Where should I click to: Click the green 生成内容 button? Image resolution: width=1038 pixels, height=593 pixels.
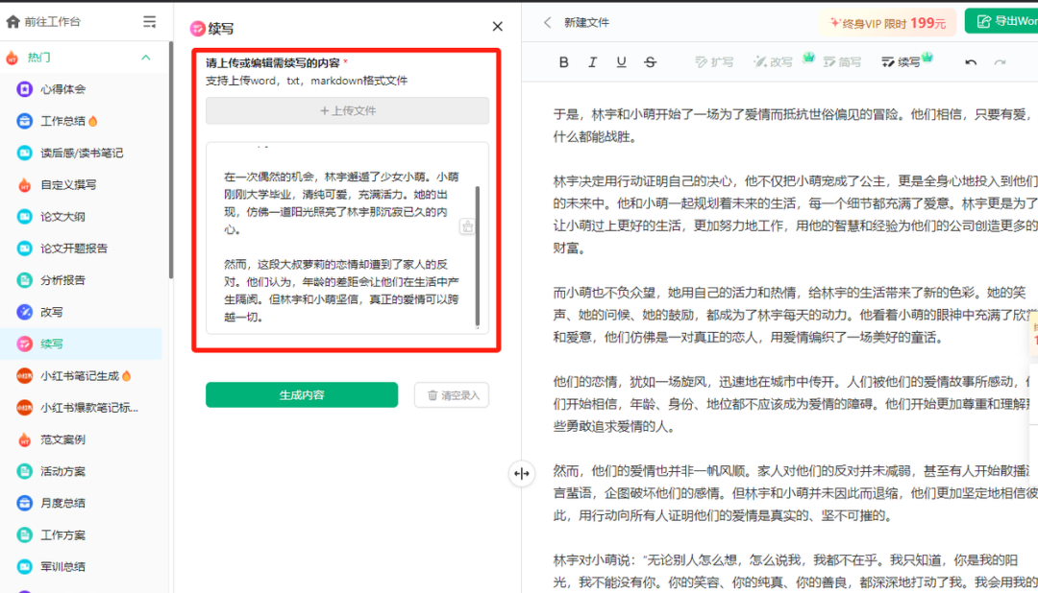302,394
